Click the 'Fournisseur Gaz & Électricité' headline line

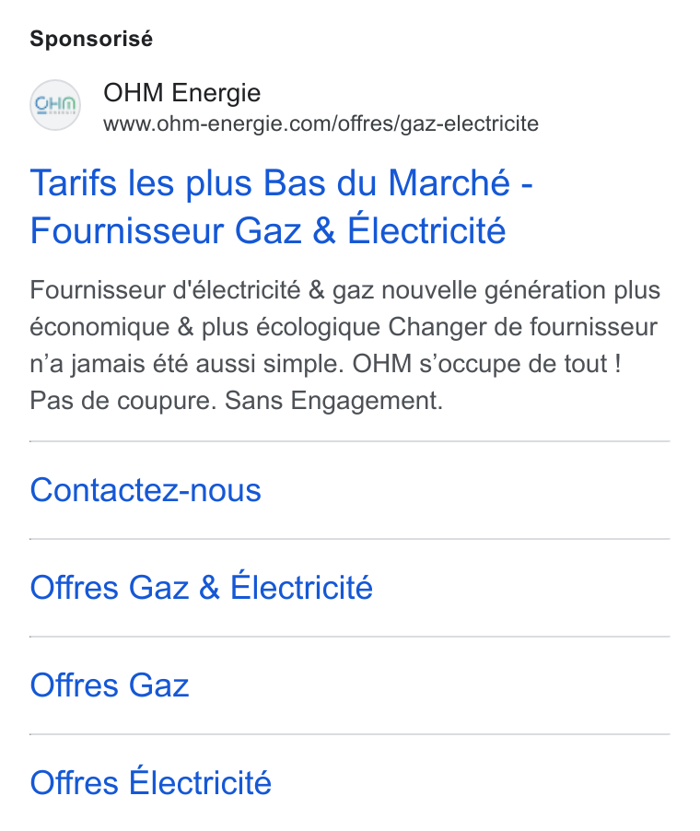point(268,230)
